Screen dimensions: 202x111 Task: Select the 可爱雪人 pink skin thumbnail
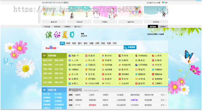105,15
